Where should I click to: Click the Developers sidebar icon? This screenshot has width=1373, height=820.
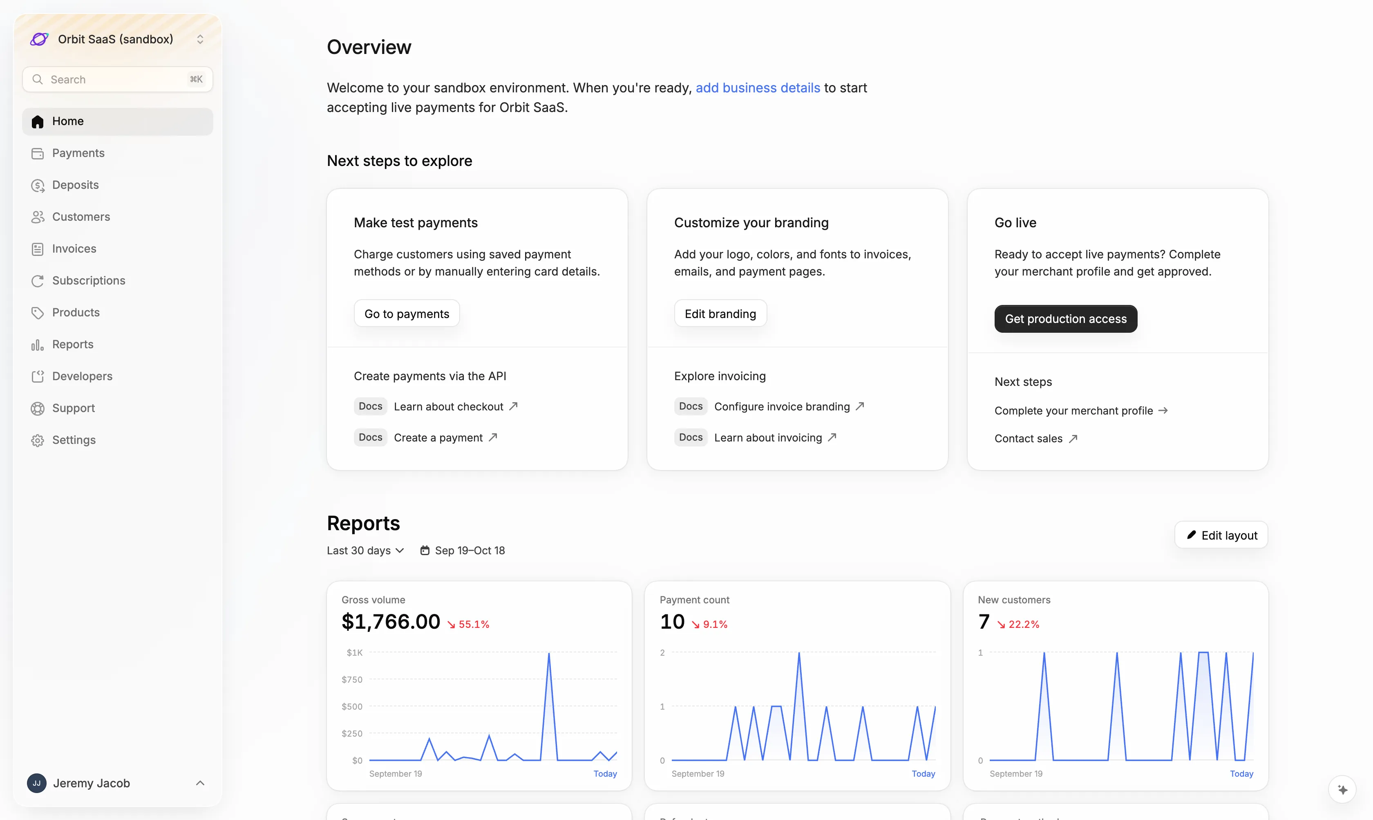click(x=38, y=377)
